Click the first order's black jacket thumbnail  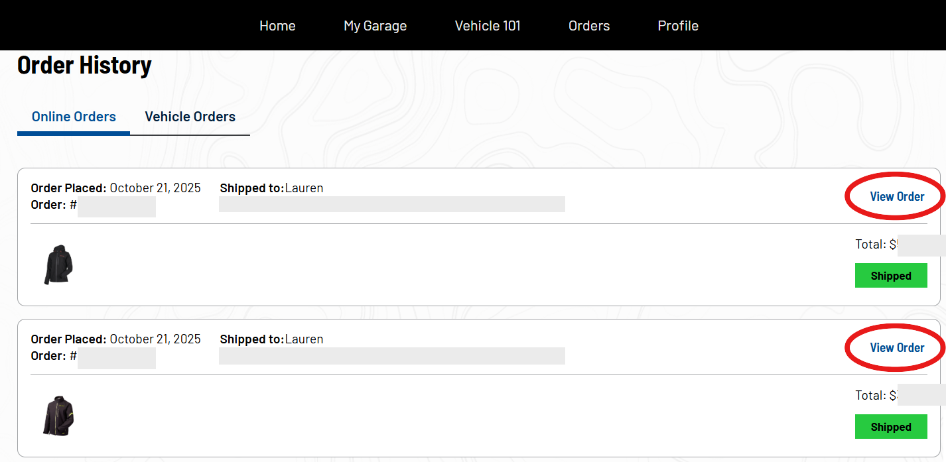(58, 264)
